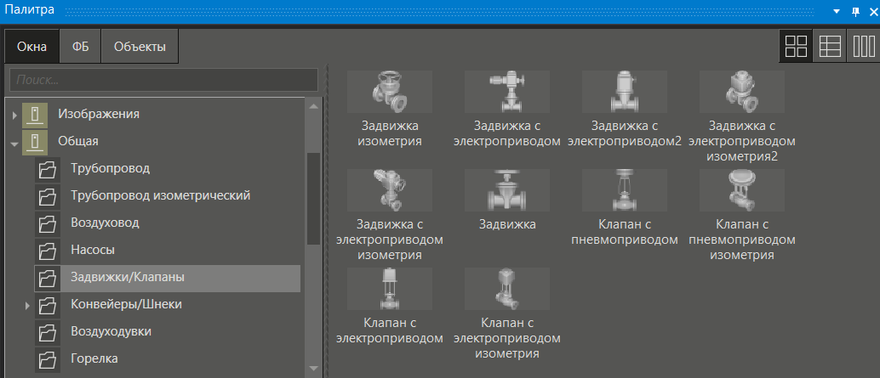The image size is (880, 378).
Task: Switch to list rows view
Action: (830, 47)
